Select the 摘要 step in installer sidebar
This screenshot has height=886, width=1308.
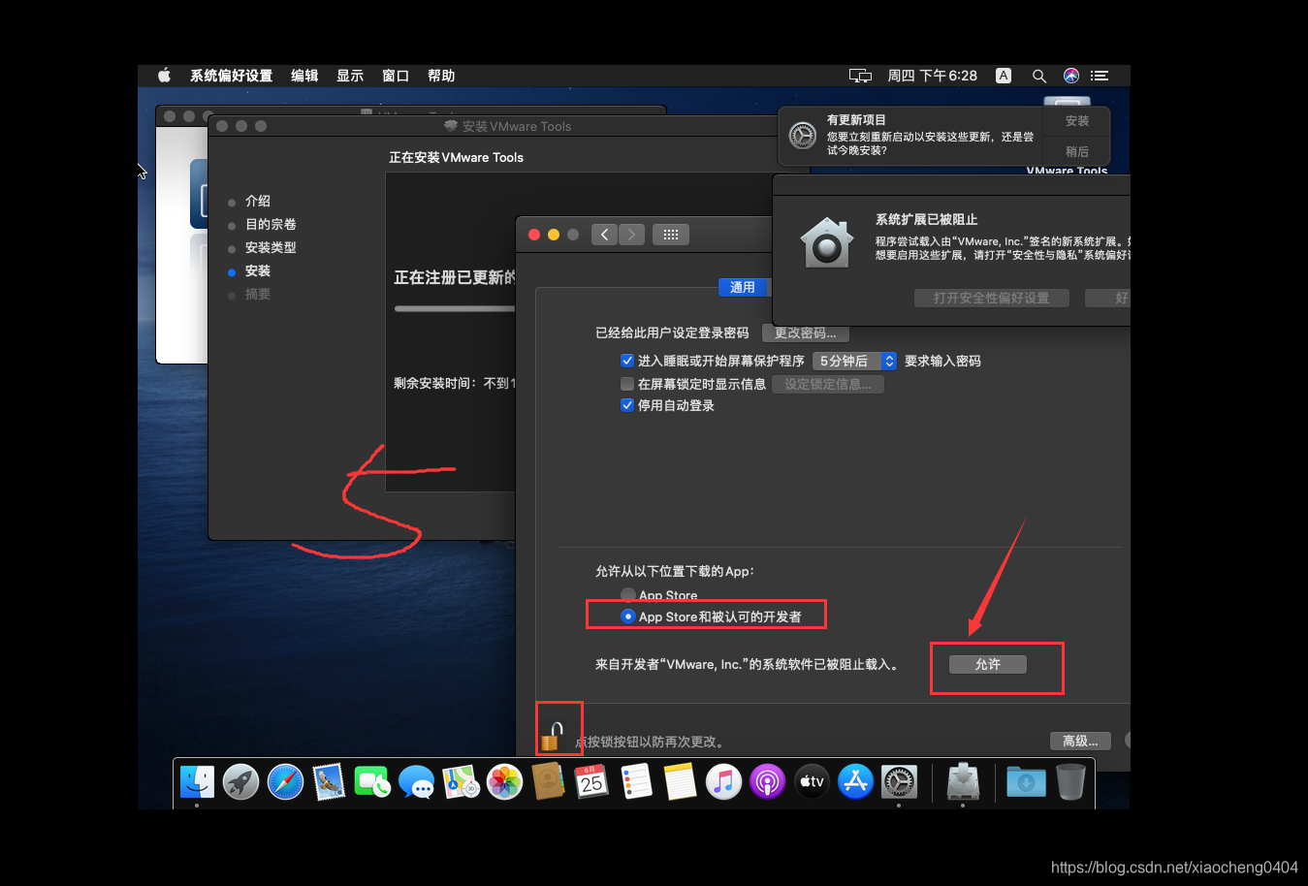pyautogui.click(x=258, y=294)
